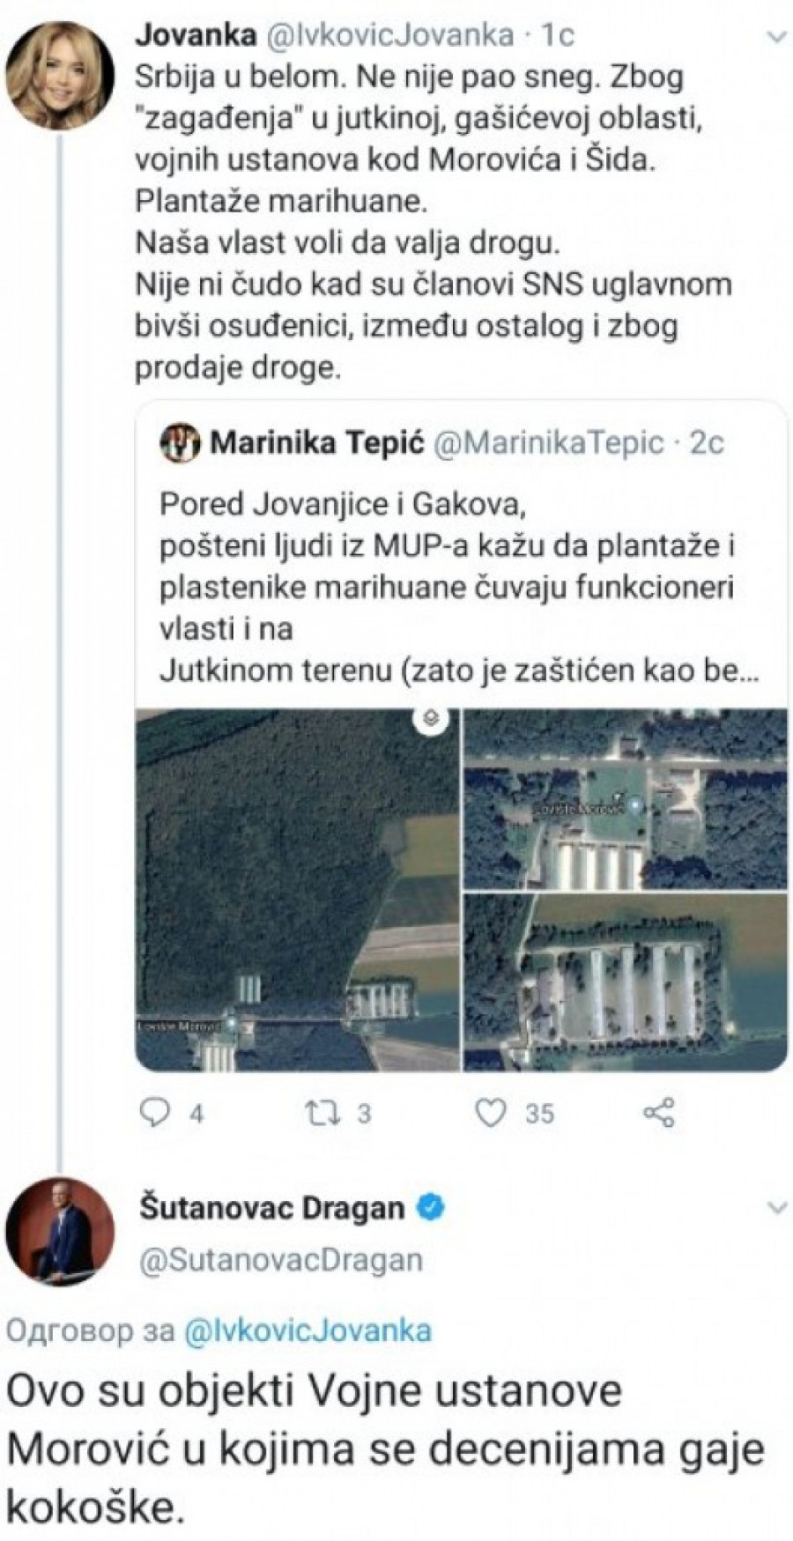Expand options chevron on Šutanovac's reply
The height and width of the screenshot is (1541, 793).
point(777,1208)
